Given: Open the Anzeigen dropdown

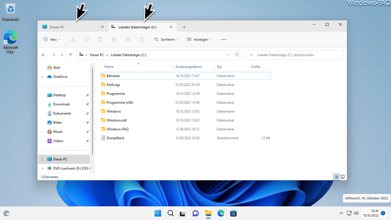Looking at the screenshot, I should [x=199, y=39].
